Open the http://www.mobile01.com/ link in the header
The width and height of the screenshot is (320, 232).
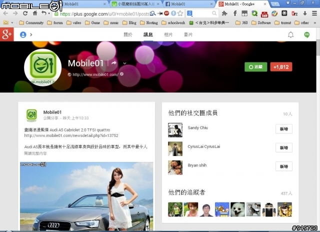pyautogui.click(x=95, y=74)
